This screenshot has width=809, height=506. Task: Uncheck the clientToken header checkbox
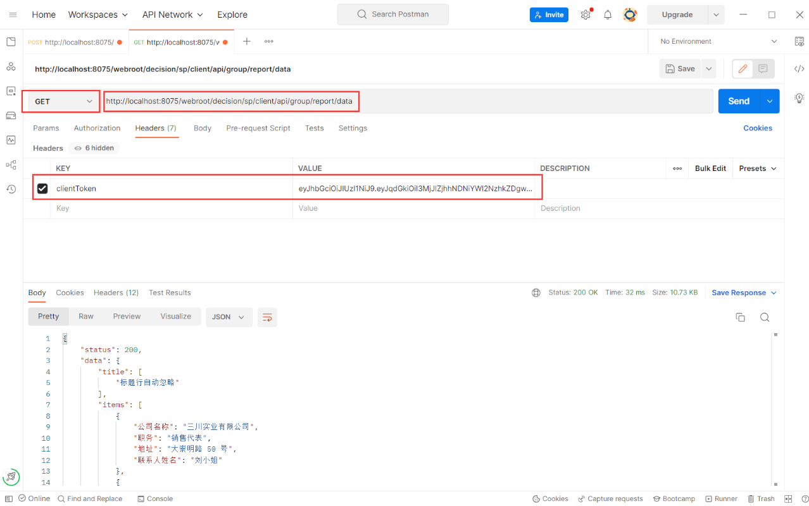[x=42, y=189]
